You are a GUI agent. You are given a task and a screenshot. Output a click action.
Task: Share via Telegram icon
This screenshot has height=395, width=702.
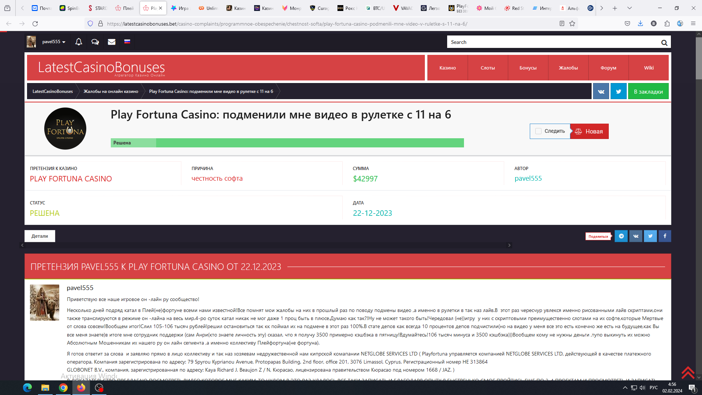(x=621, y=236)
